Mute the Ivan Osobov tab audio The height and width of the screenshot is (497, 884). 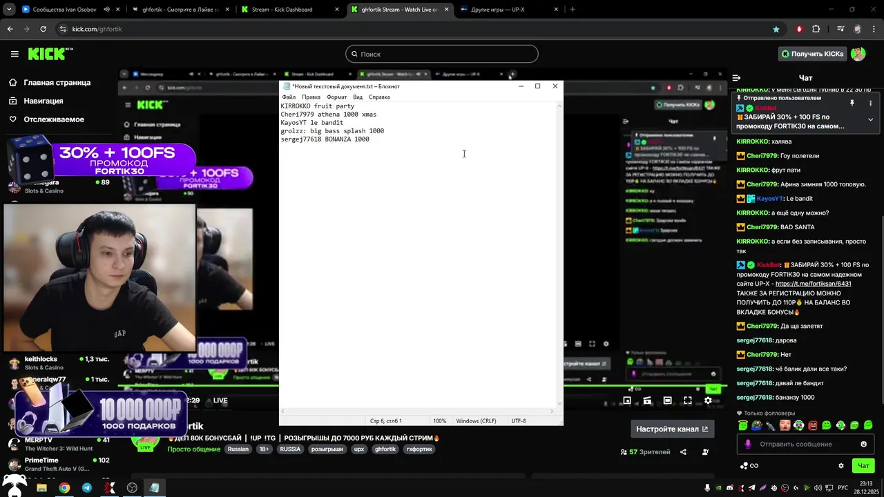(106, 10)
